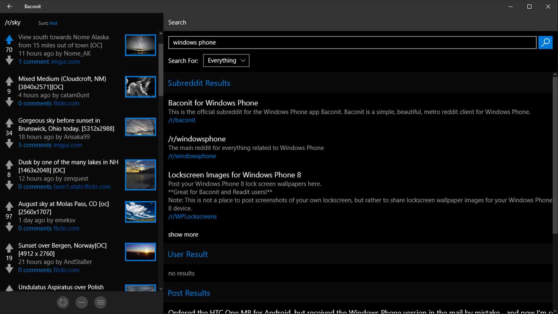The height and width of the screenshot is (314, 558).
Task: Navigate back with the top-left arrow
Action: (9, 6)
